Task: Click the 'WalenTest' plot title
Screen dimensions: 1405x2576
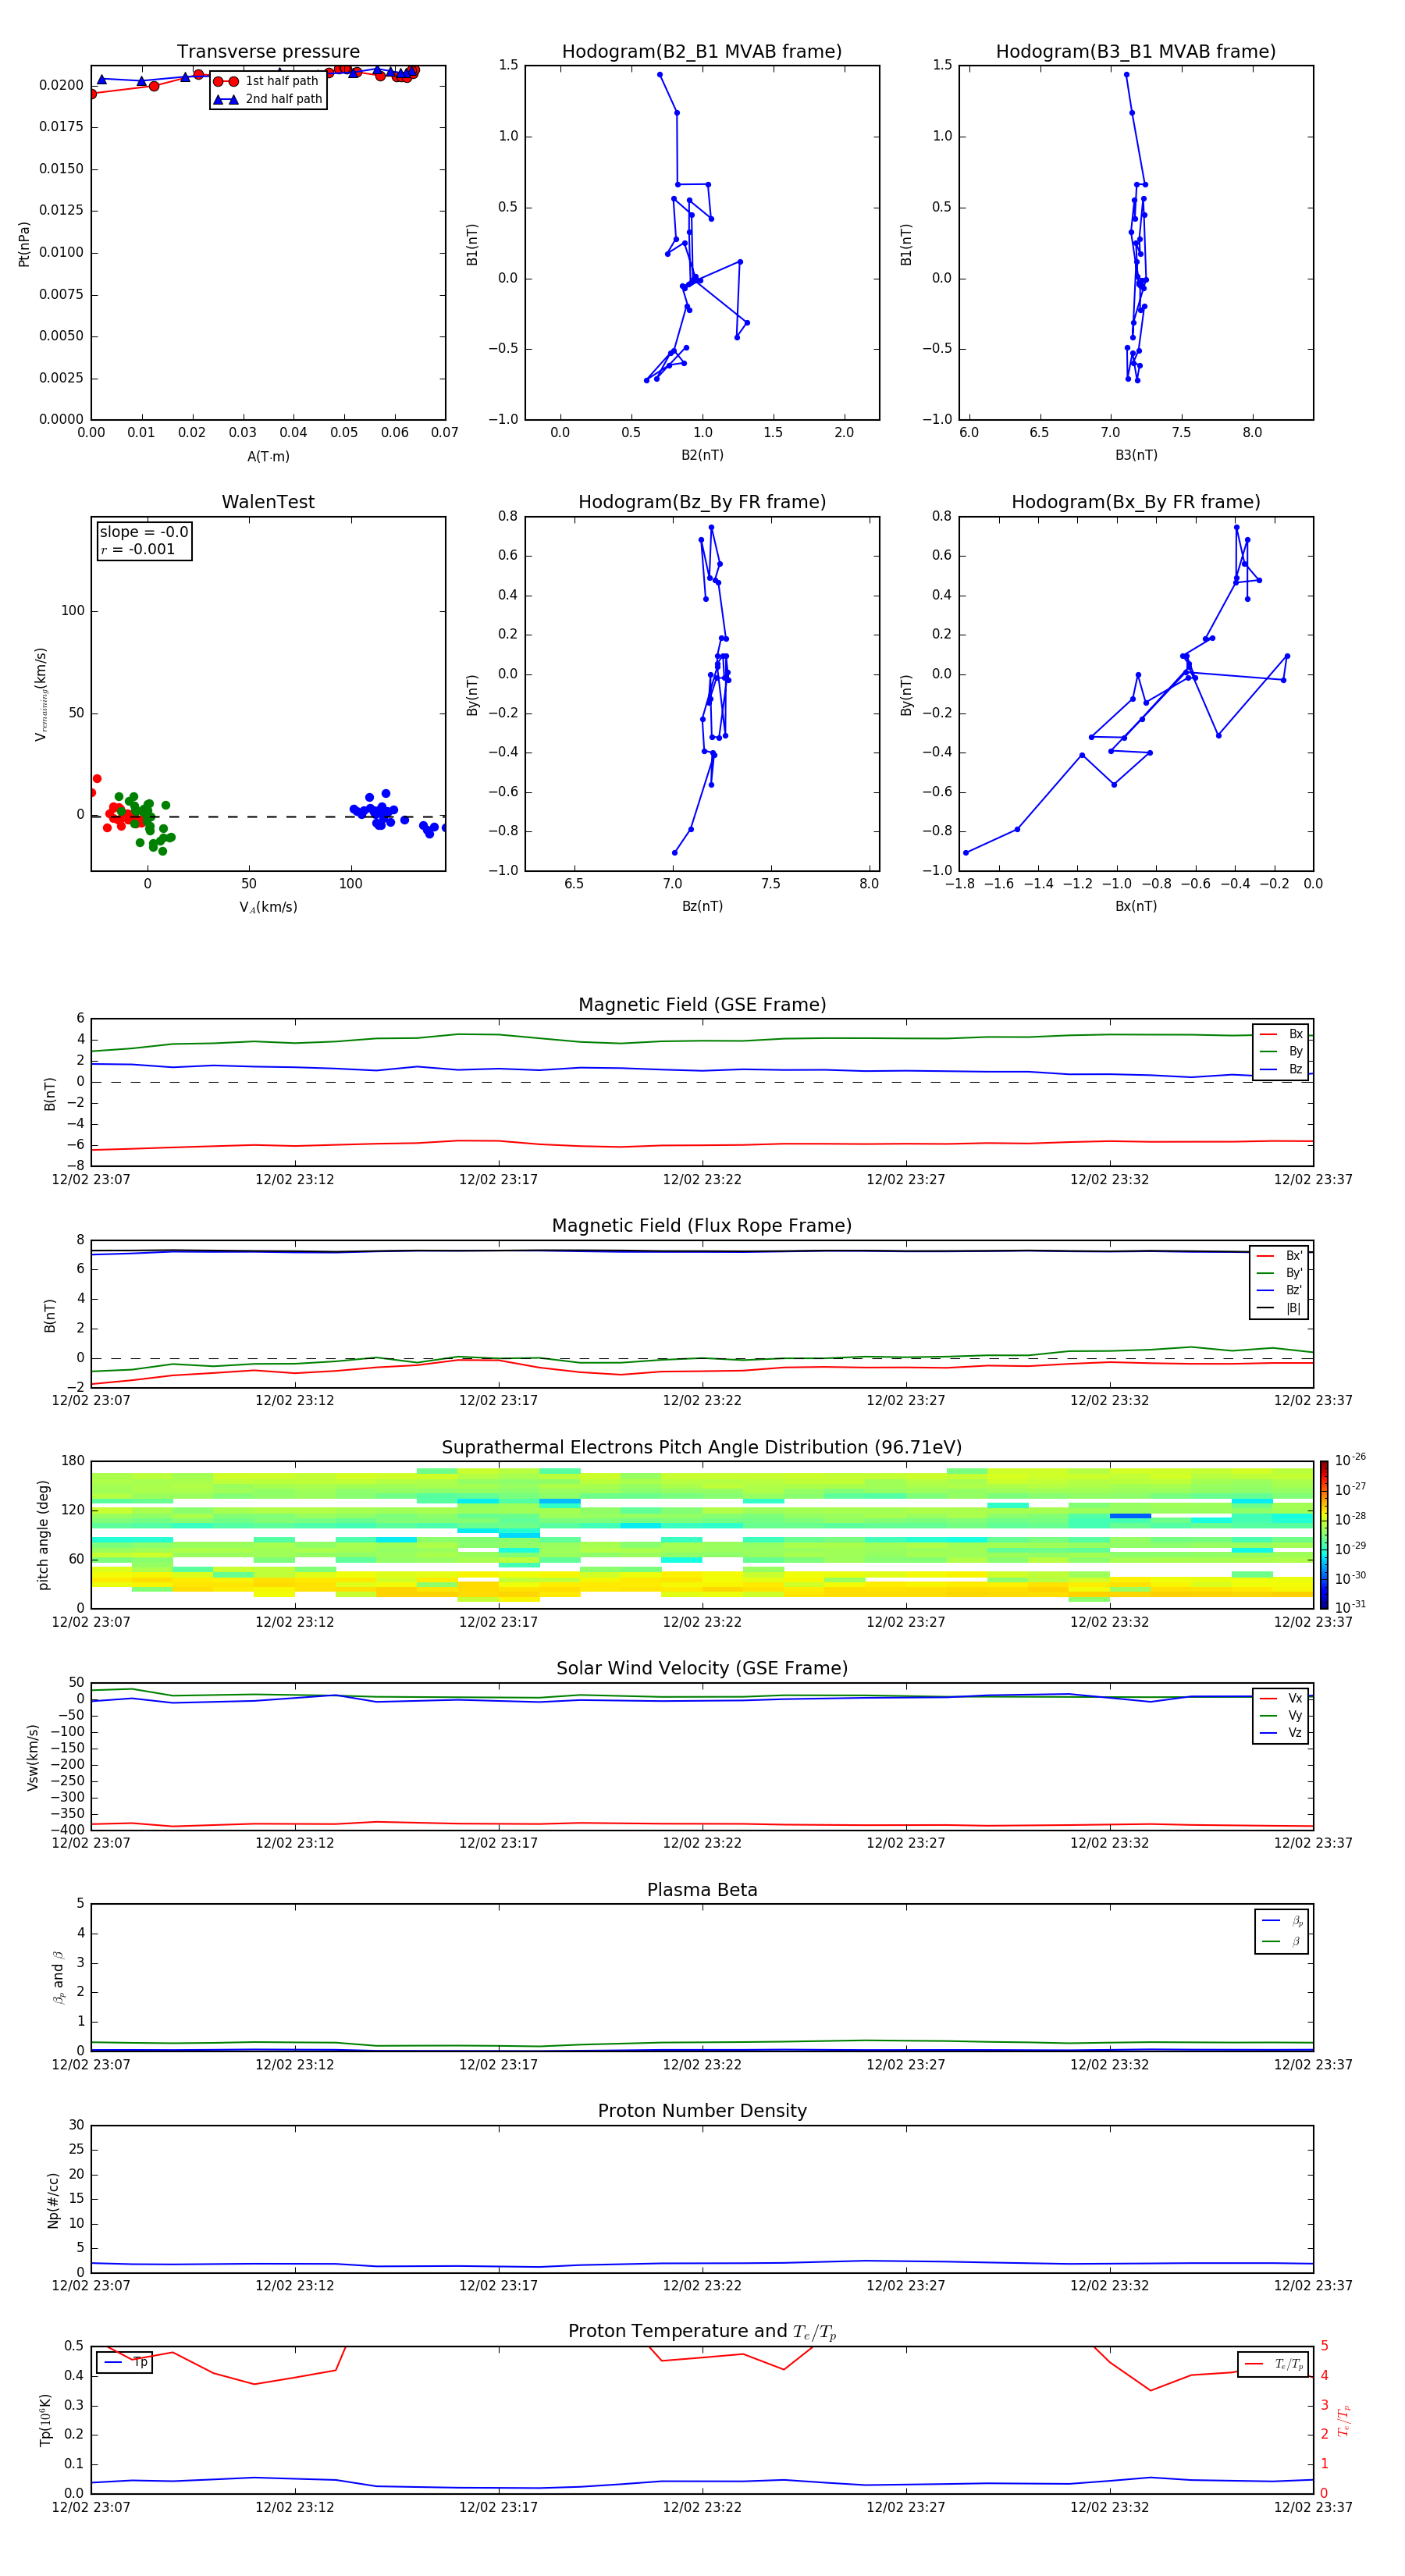Action: point(268,502)
